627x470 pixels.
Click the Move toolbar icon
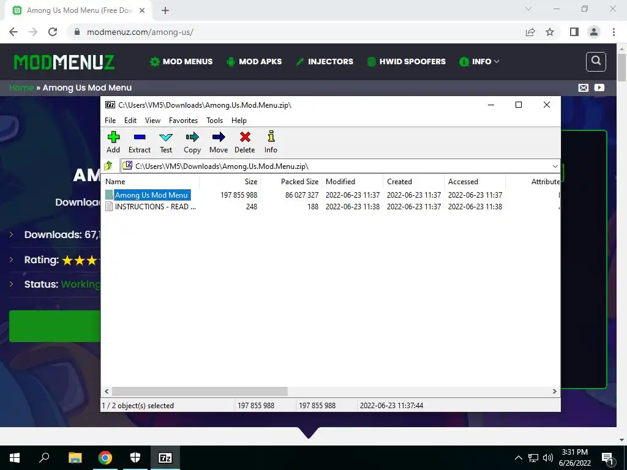click(219, 142)
